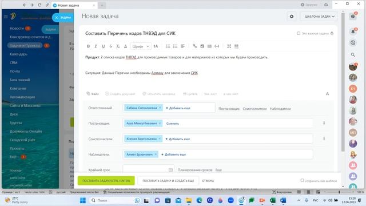
Task: Open Почта in the left menu
Action: [15, 71]
